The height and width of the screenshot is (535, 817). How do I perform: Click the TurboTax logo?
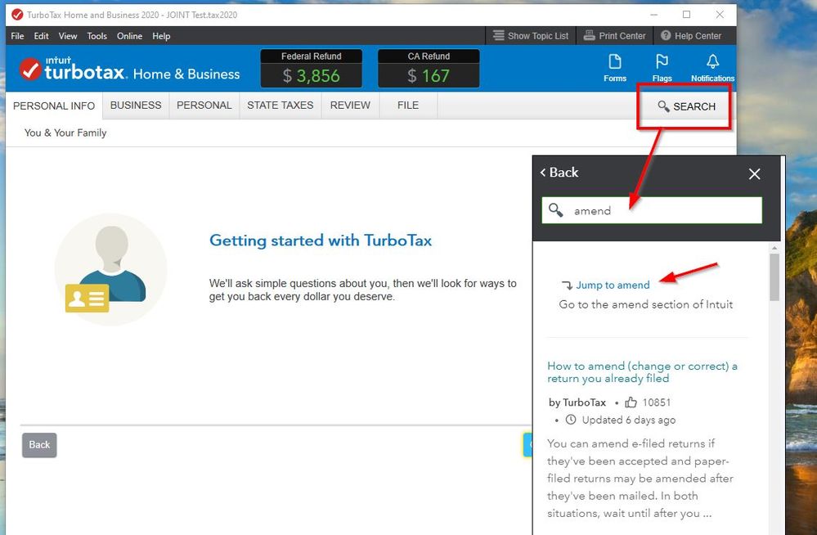coord(129,69)
